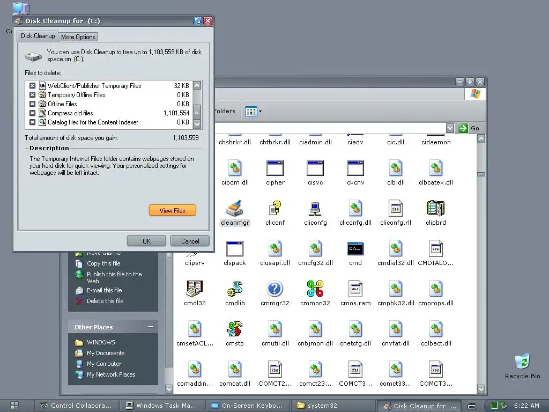Select the cmdlib script icon
The width and height of the screenshot is (549, 412).
[x=235, y=289]
